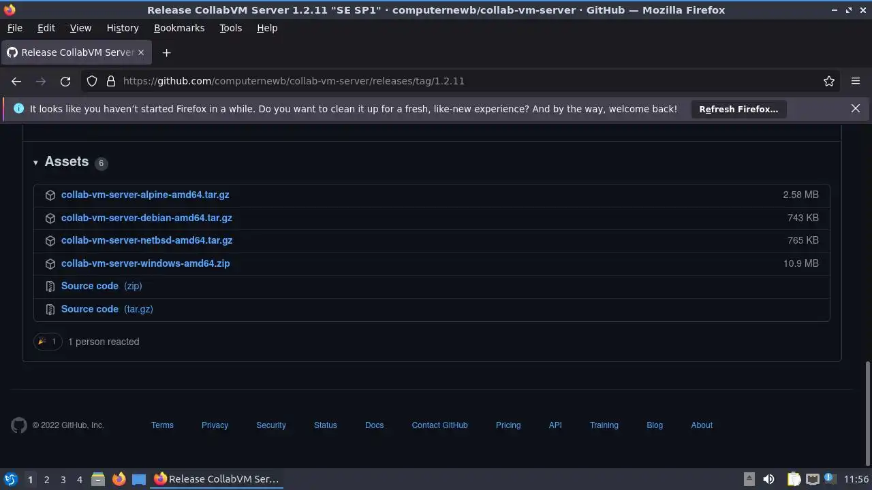The image size is (872, 490).
Task: Open the Pricing footer link
Action: coord(508,425)
